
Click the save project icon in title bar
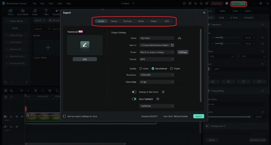[190, 3]
